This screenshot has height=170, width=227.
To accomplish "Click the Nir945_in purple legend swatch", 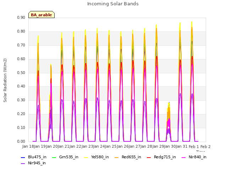I will coord(23,164).
